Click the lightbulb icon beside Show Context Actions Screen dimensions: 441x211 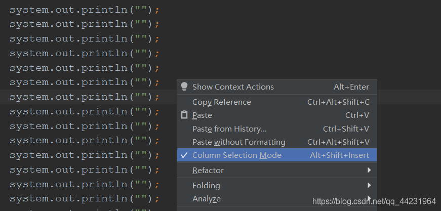coord(184,87)
